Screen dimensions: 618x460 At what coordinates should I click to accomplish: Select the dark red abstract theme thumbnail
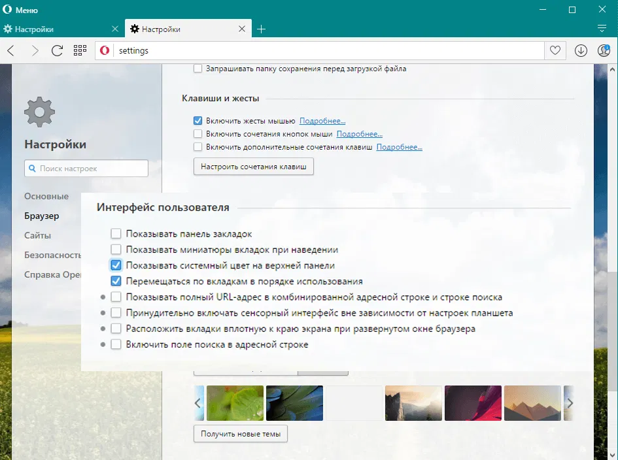tap(473, 403)
